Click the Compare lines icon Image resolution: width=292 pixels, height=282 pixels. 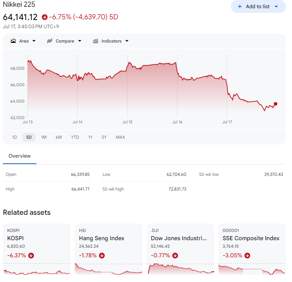50,41
